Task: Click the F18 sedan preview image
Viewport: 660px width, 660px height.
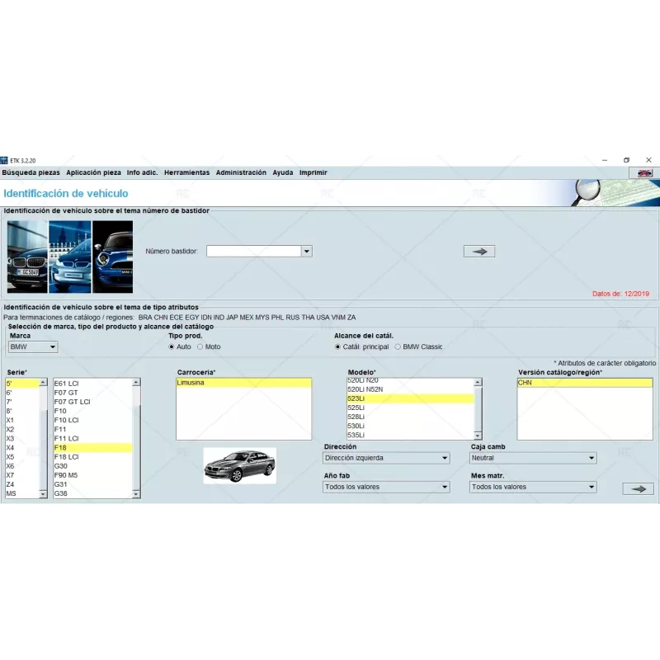Action: tap(240, 464)
